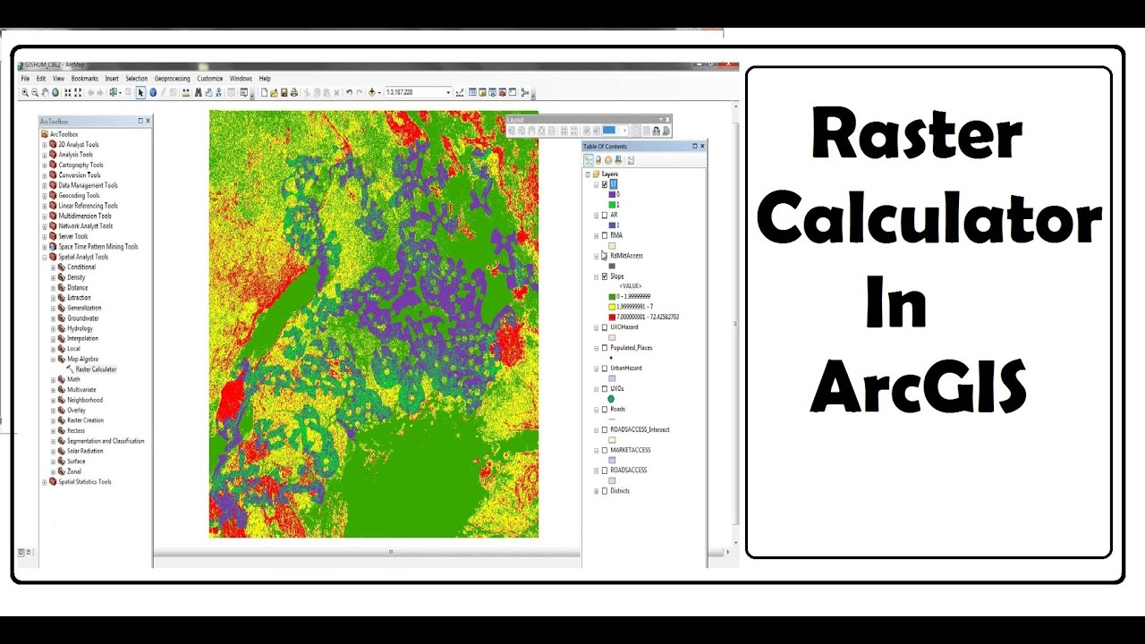Expand the Districts layer in contents
Image resolution: width=1145 pixels, height=644 pixels.
597,491
